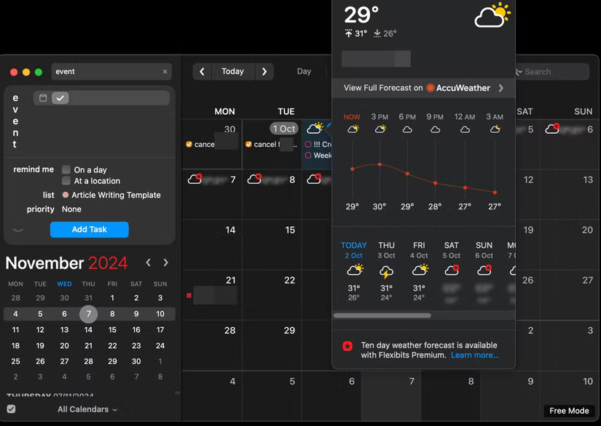This screenshot has width=601, height=426.
Task: Enable the At a location reminder checkbox
Action: 66,181
